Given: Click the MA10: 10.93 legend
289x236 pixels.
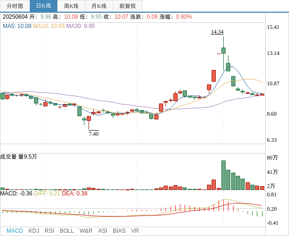Looking at the screenshot, I should [x=48, y=26].
